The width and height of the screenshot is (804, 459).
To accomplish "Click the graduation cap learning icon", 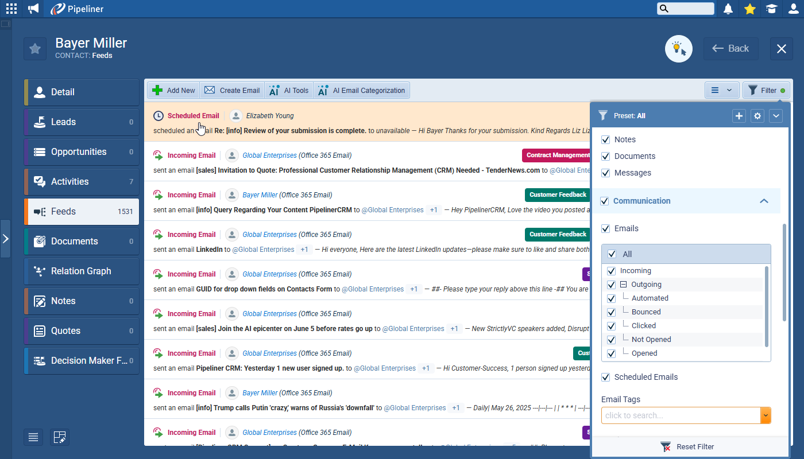I will point(771,9).
